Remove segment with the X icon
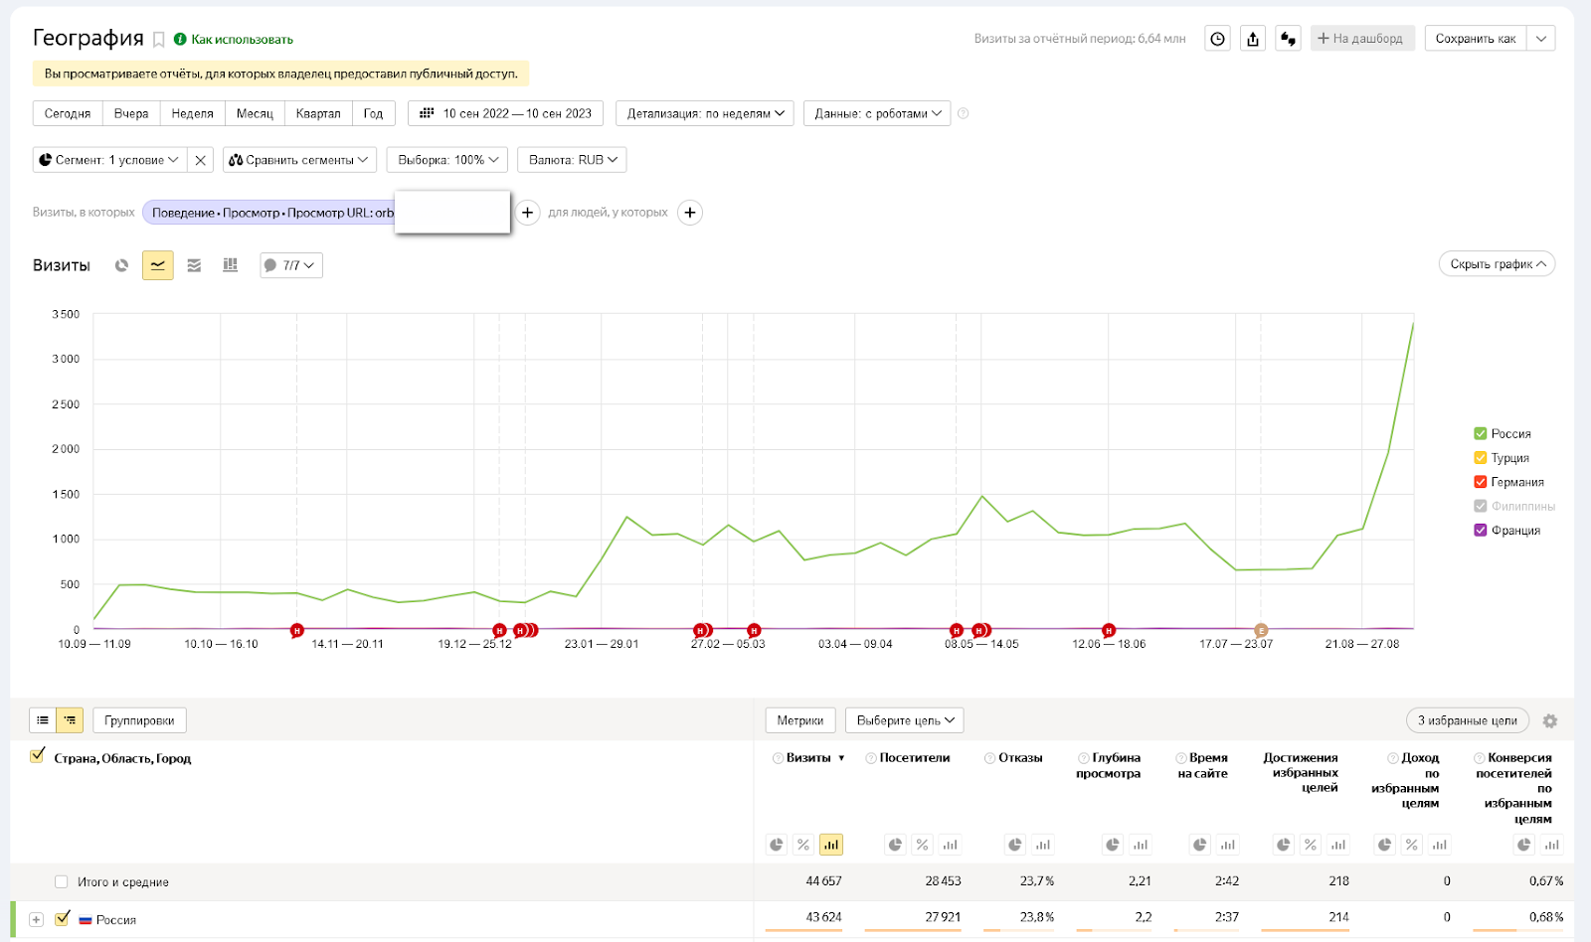The image size is (1591, 942). pyautogui.click(x=201, y=160)
